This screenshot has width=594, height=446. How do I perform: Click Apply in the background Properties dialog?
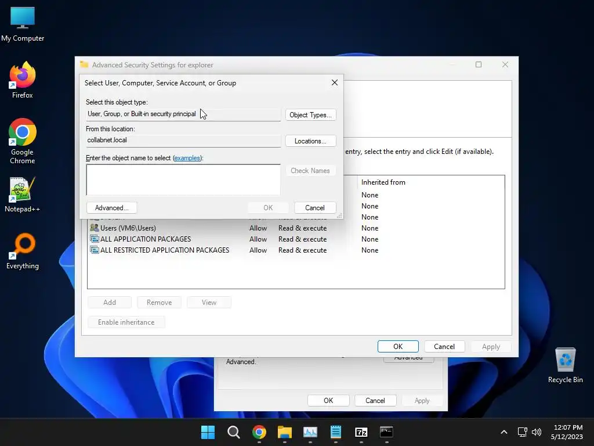pos(422,401)
